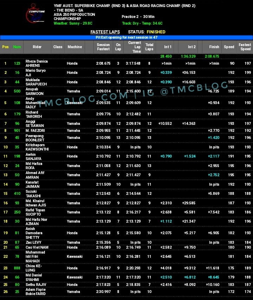Select rider Sethu RAJIV

point(36,285)
